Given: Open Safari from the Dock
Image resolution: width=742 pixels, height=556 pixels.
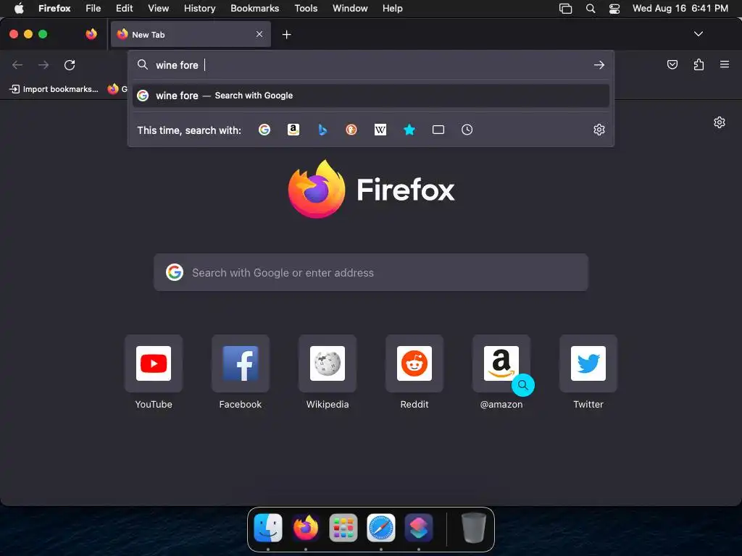Looking at the screenshot, I should 381,528.
